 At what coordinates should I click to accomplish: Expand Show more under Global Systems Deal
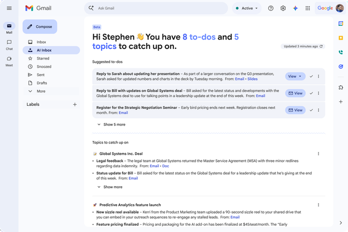click(x=110, y=187)
